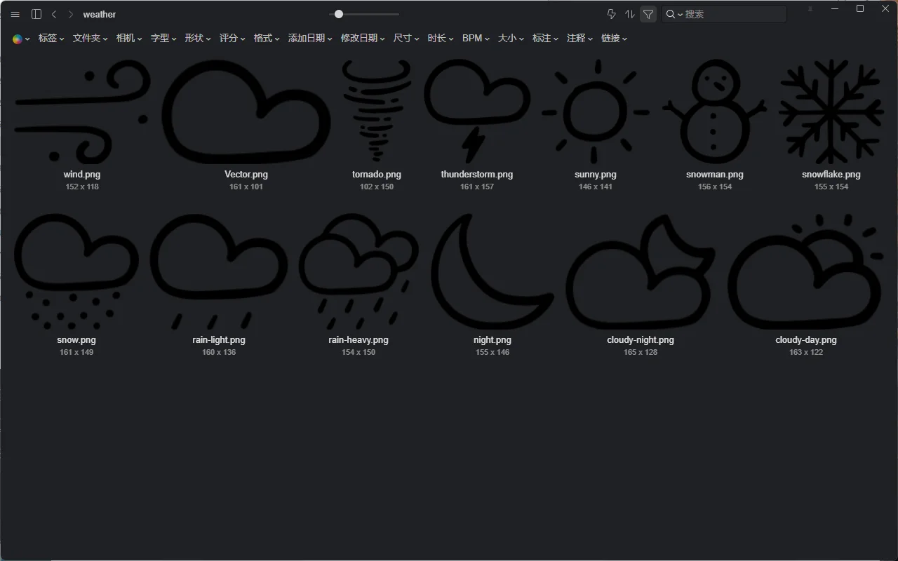Select the tornado icon thumbnail
Screen dimensions: 898x561
pos(377,112)
